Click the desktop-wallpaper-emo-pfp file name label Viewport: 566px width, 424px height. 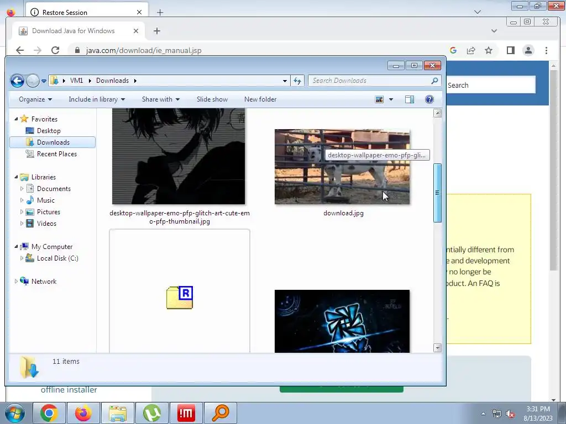click(180, 217)
